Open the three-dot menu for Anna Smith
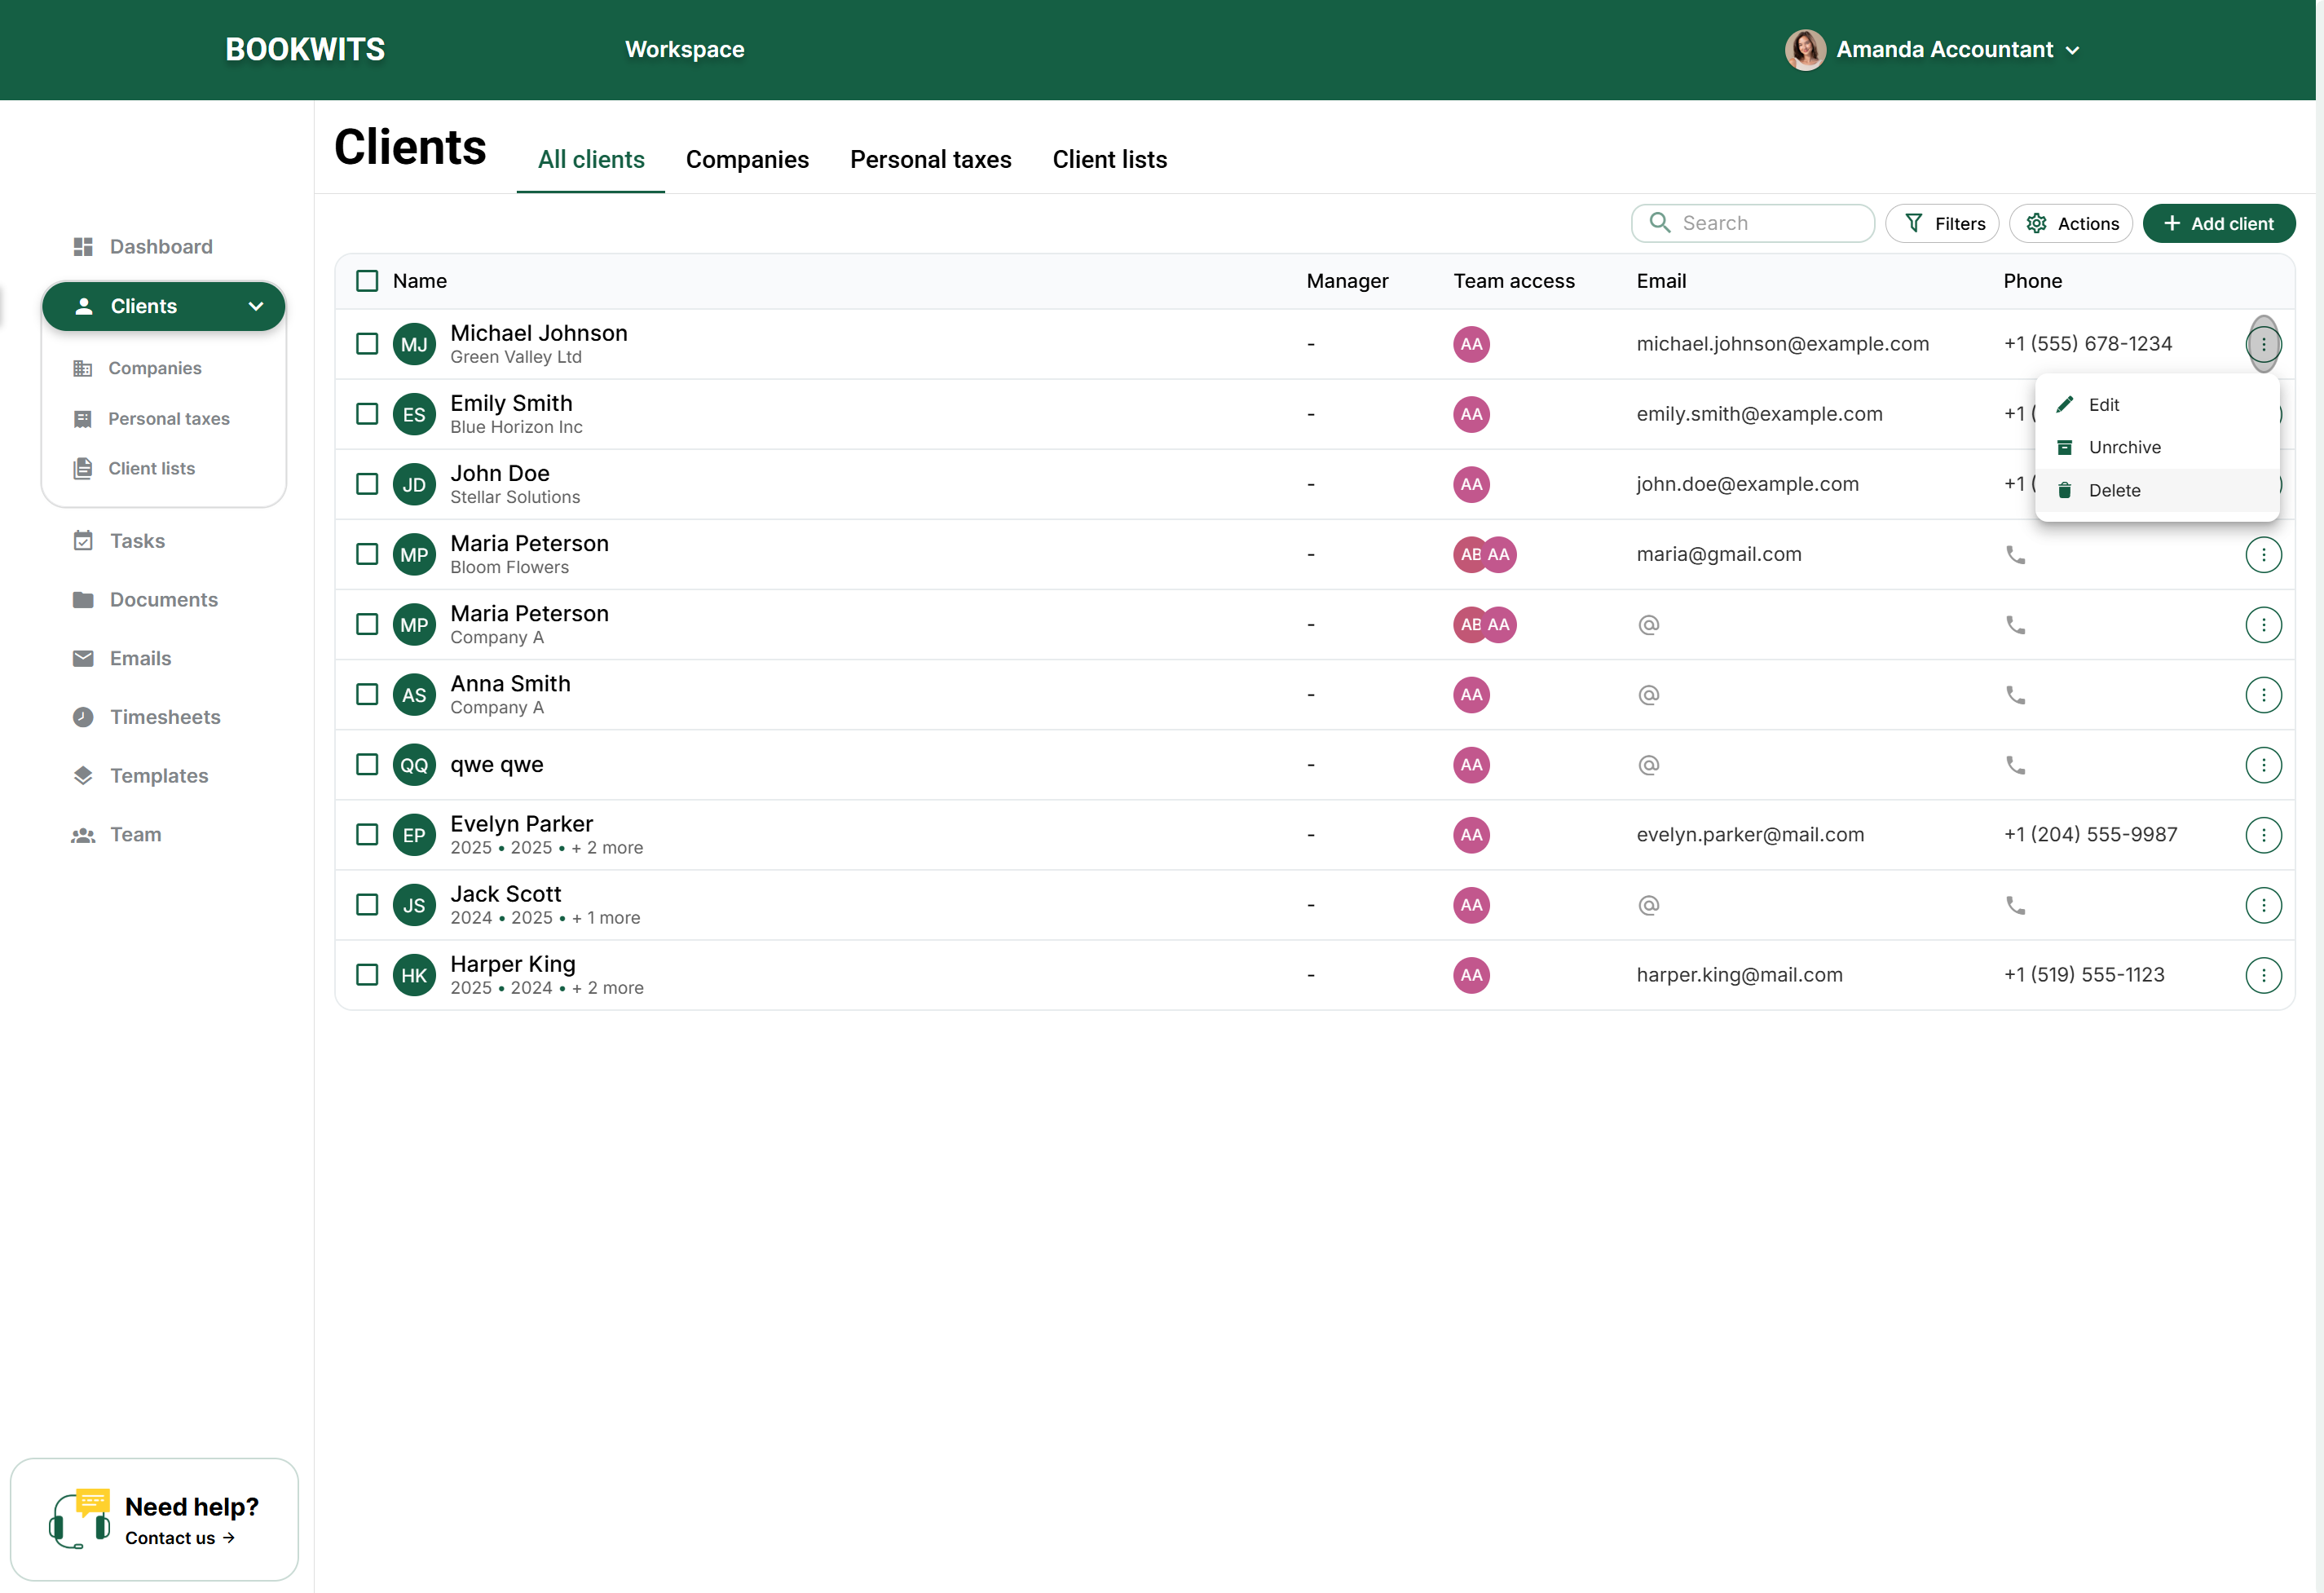Viewport: 2324px width, 1593px height. 2263,694
